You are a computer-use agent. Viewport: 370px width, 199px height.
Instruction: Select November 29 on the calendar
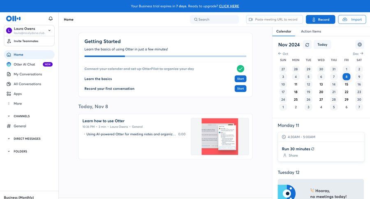pyautogui.click(x=346, y=99)
